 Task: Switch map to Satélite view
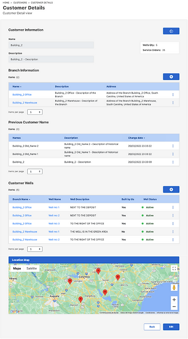pyautogui.click(x=32, y=268)
